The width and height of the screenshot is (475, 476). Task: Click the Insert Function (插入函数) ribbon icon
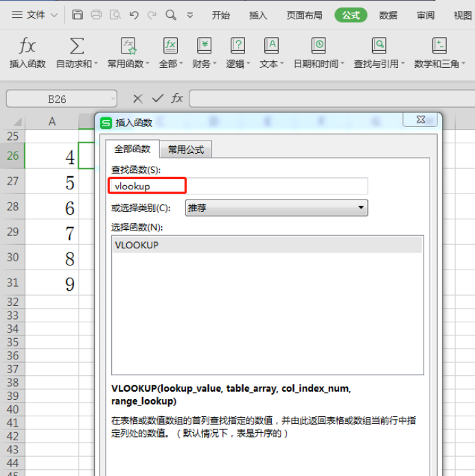pos(27,47)
